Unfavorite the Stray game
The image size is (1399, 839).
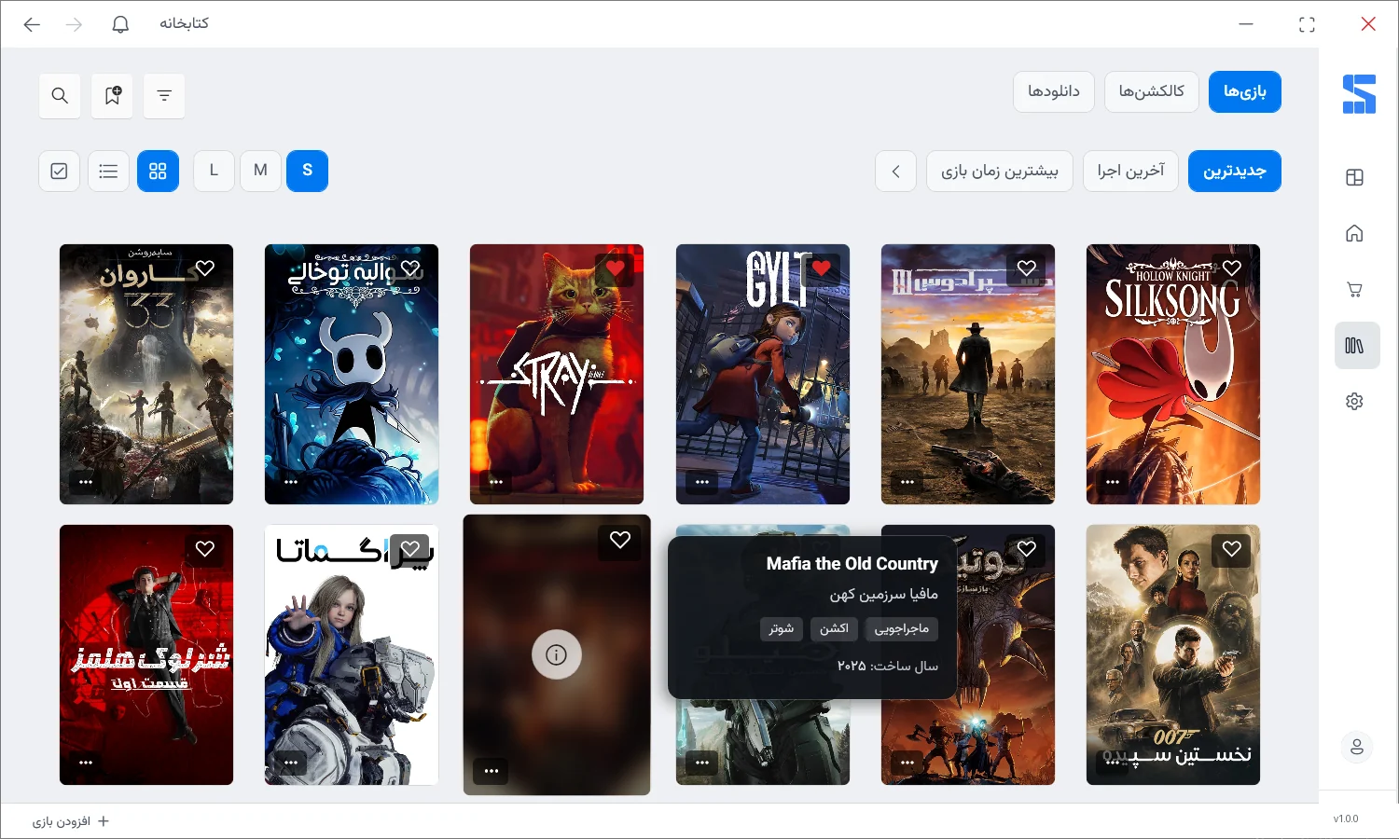point(616,268)
